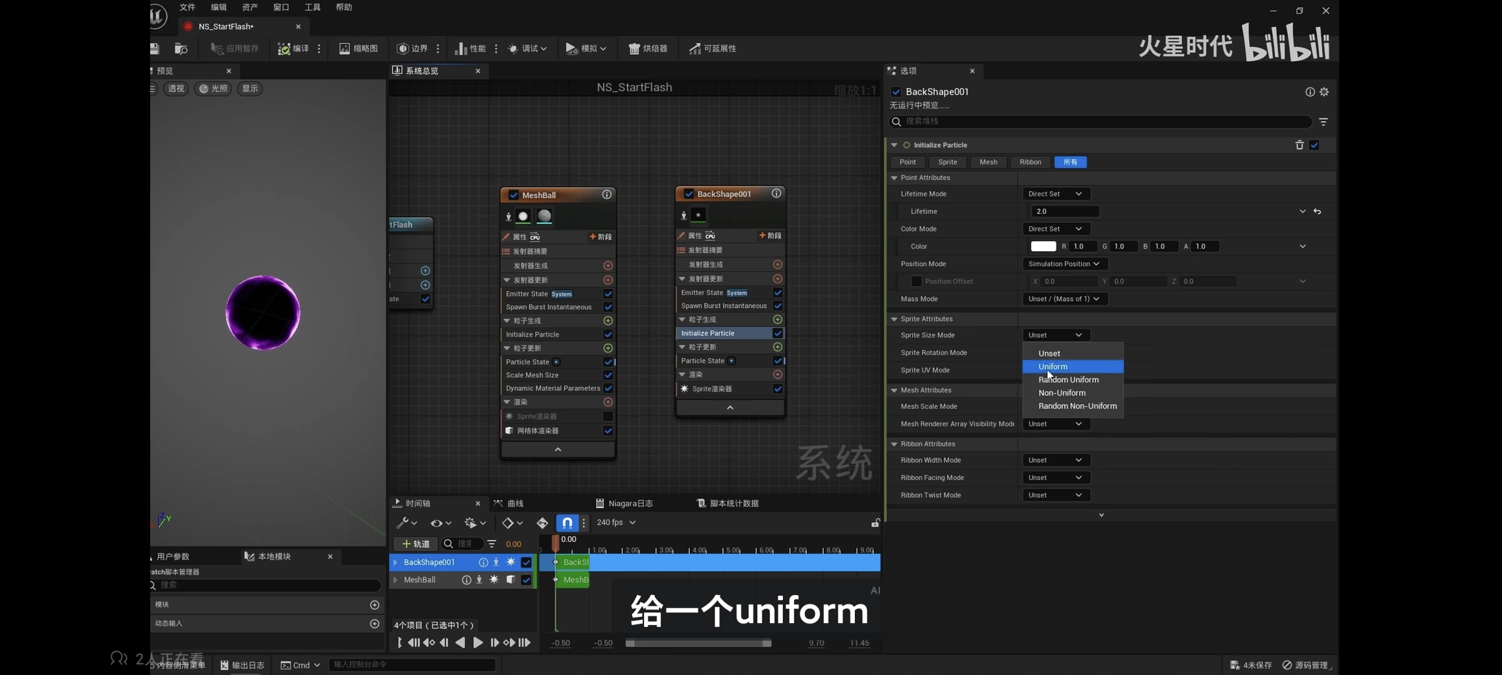Switch to the Sprite filter tab
This screenshot has width=1502, height=675.
[948, 162]
